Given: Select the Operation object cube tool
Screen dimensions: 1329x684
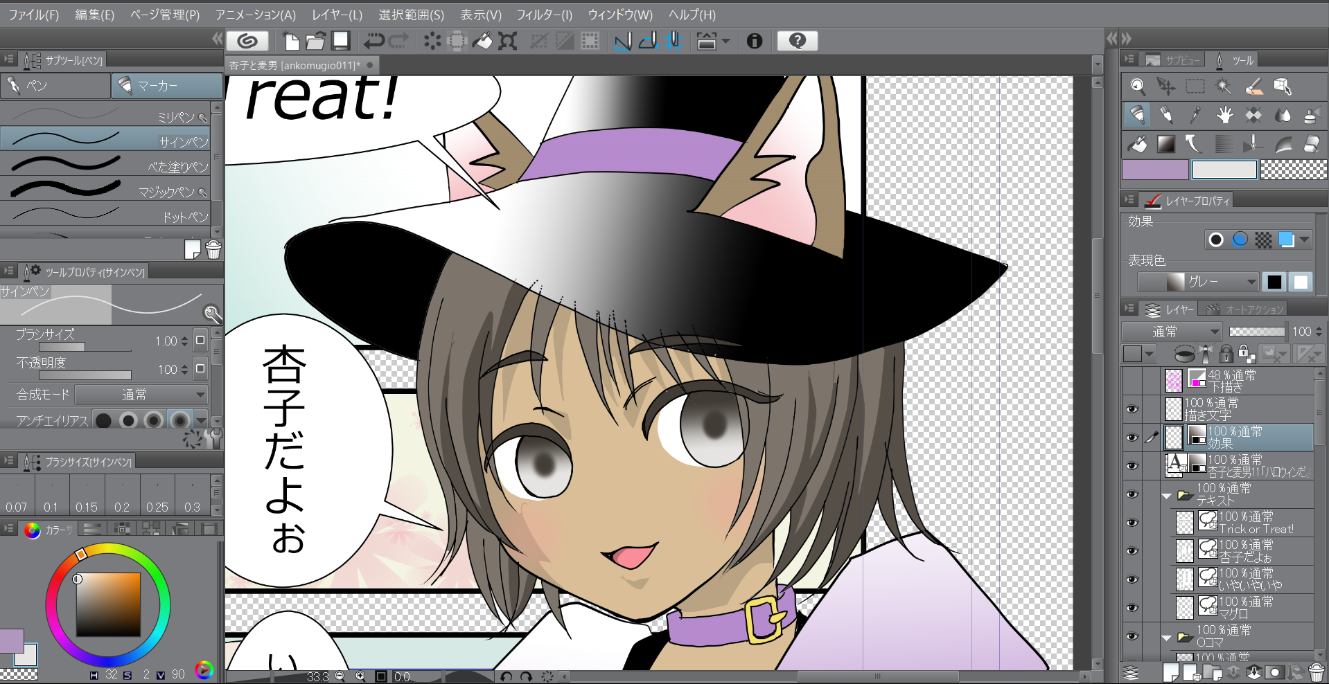Looking at the screenshot, I should [1283, 86].
